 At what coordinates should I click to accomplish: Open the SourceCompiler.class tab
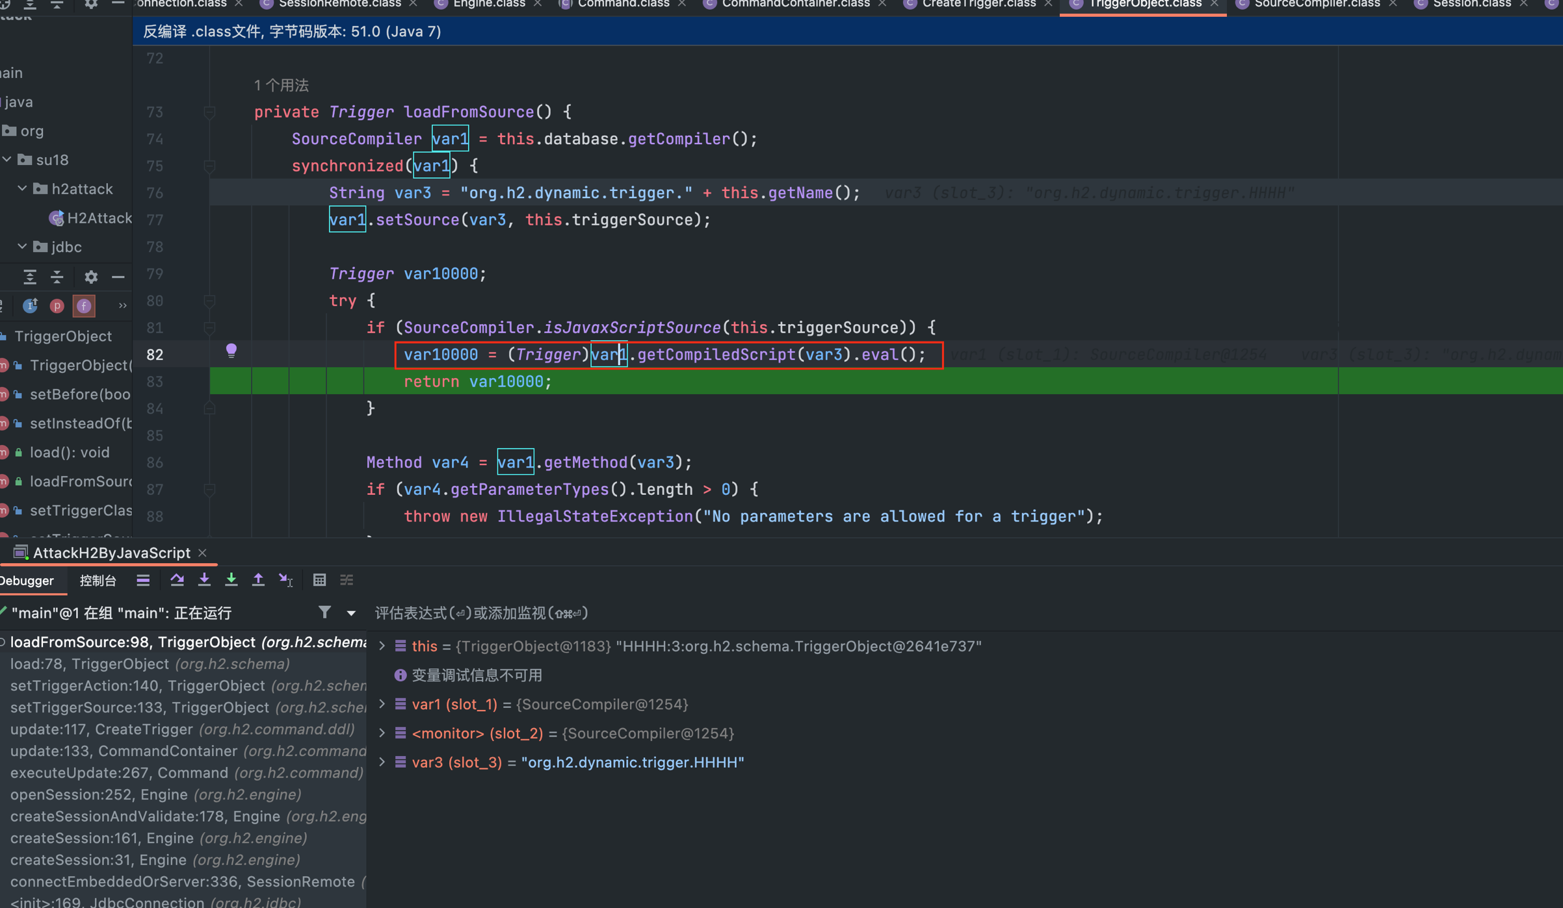pos(1317,4)
